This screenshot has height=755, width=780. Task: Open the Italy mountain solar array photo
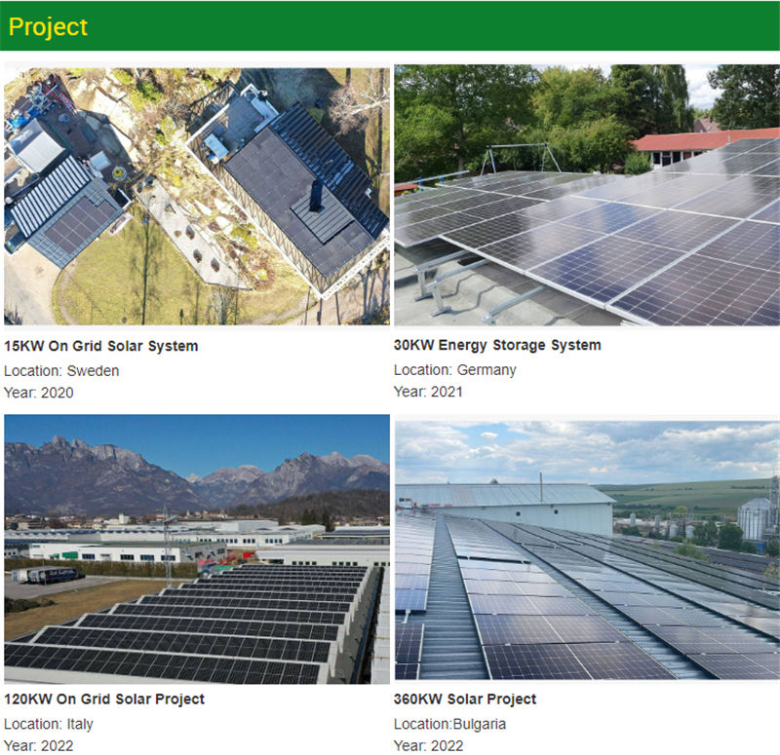[197, 549]
